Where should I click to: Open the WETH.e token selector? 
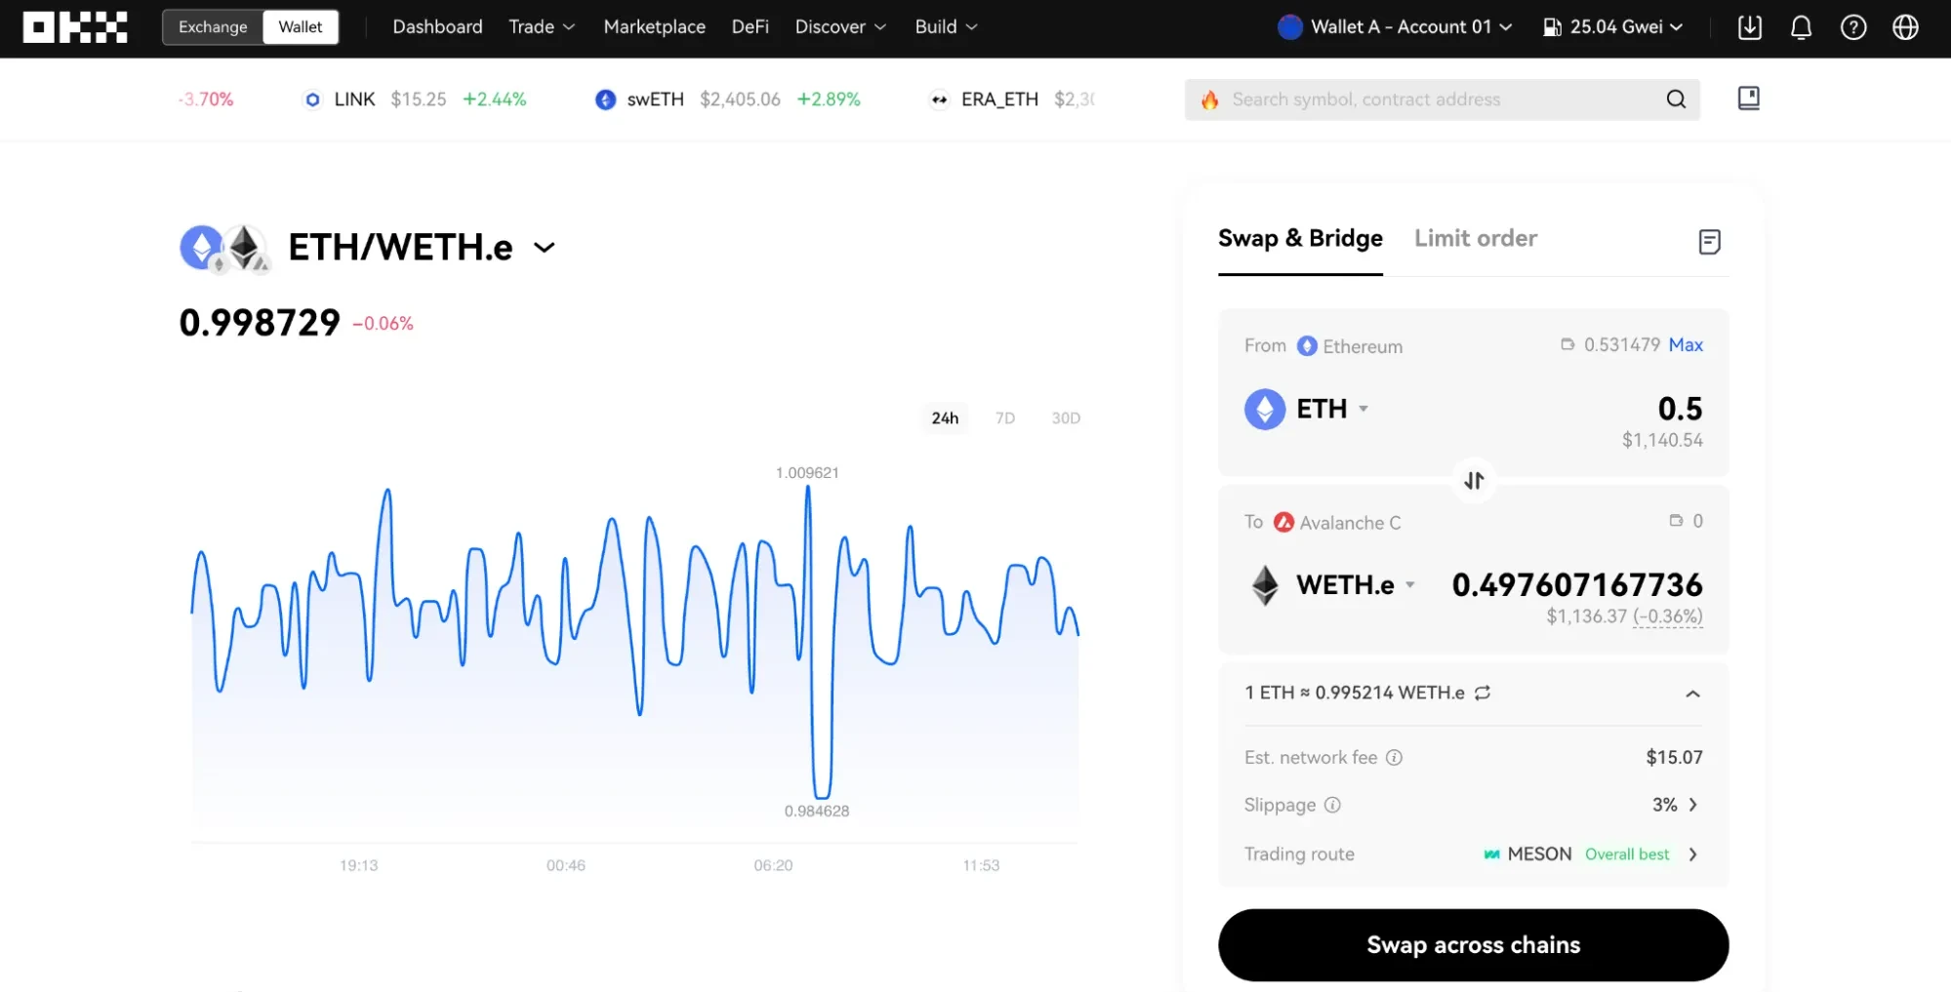click(1332, 585)
